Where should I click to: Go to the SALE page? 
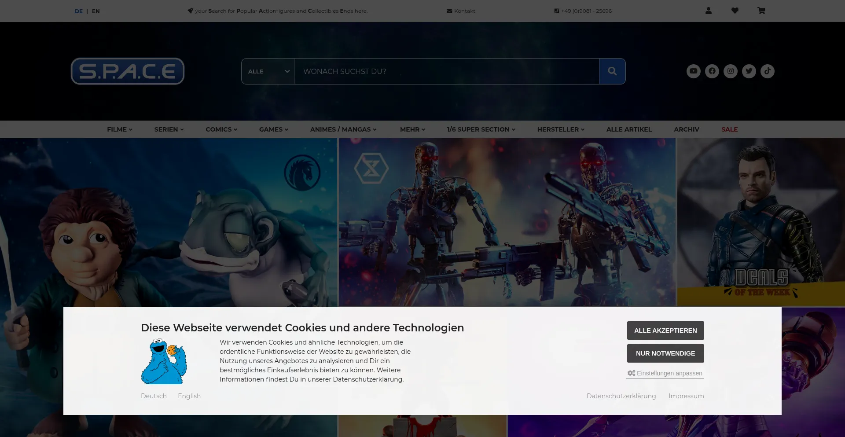point(729,129)
